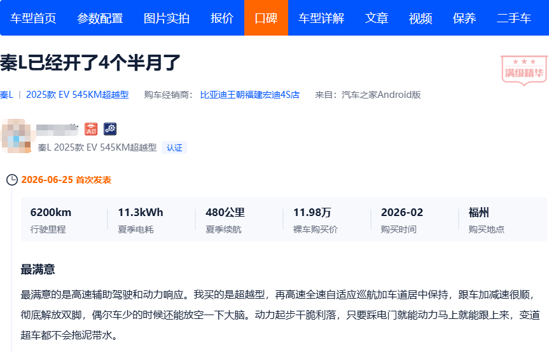
Task: Switch to the 参数配置 tab
Action: pyautogui.click(x=100, y=18)
